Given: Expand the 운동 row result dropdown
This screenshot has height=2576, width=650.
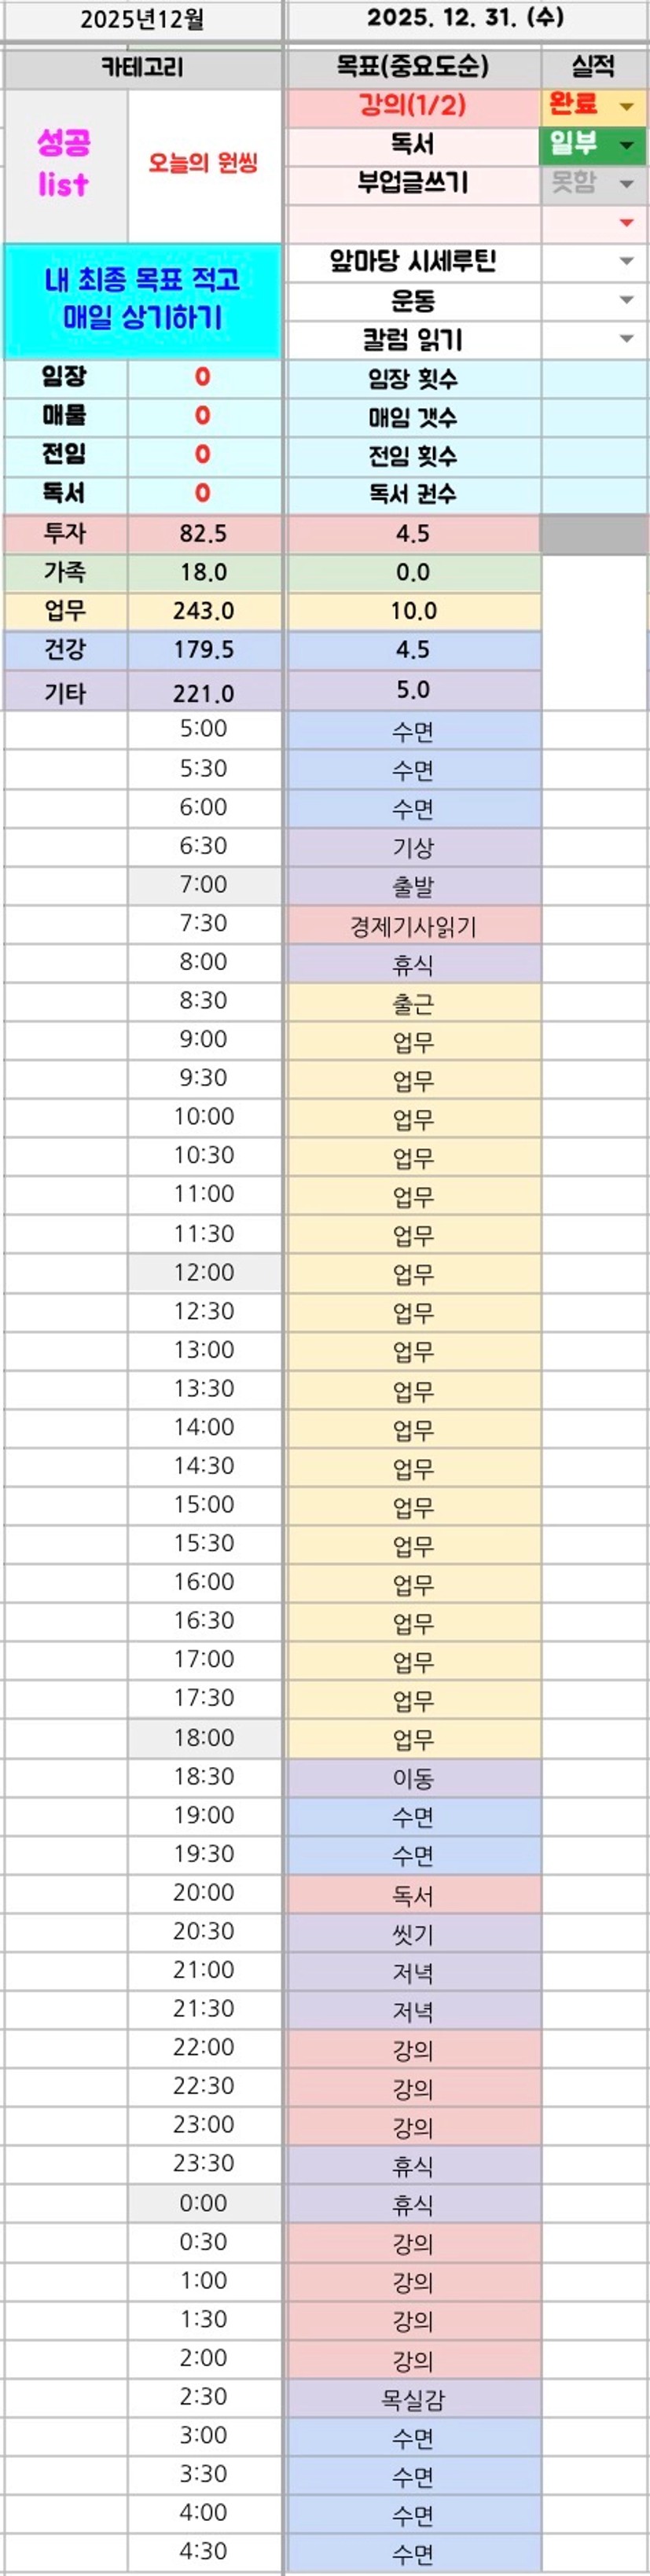Looking at the screenshot, I should (627, 300).
